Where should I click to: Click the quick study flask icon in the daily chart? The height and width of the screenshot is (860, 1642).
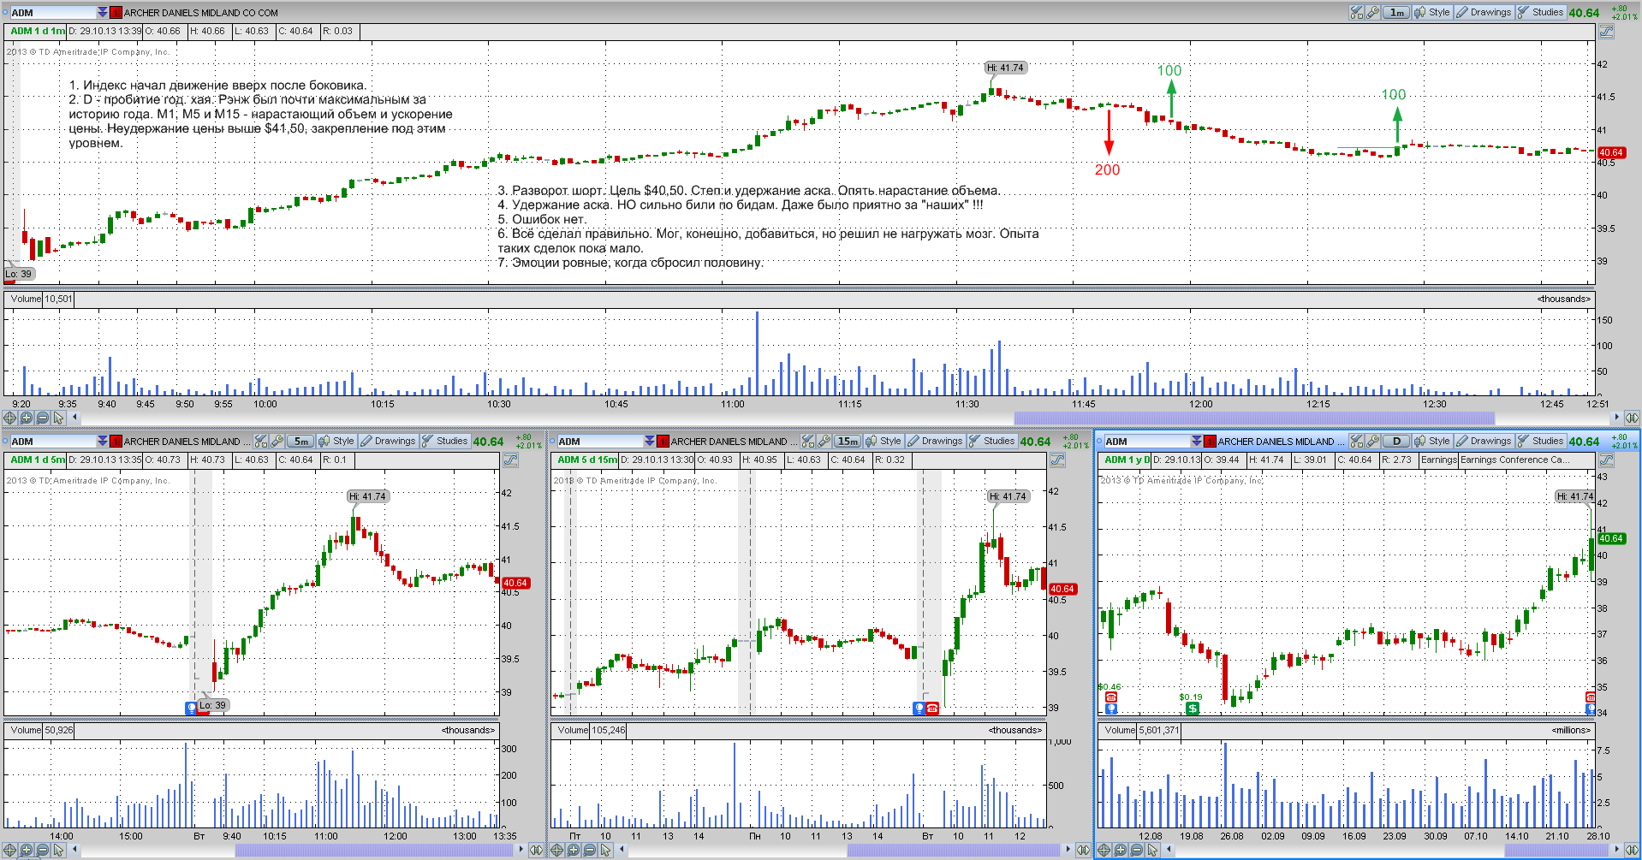click(1357, 441)
